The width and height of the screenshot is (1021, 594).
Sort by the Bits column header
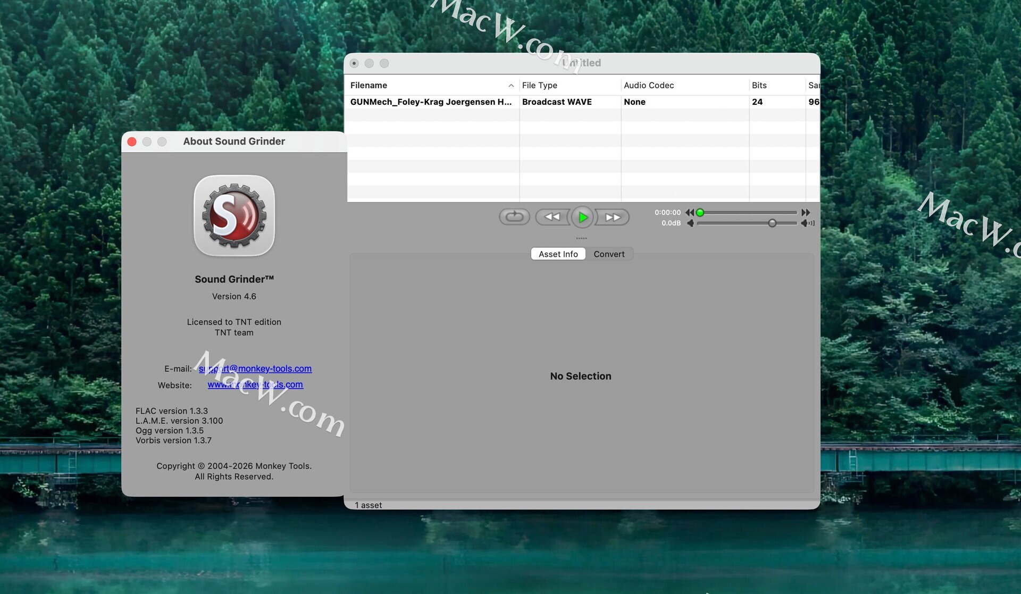(777, 85)
